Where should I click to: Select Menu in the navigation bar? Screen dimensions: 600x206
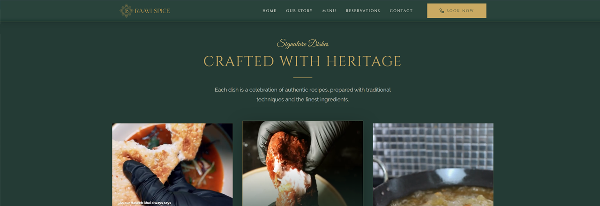(x=330, y=11)
